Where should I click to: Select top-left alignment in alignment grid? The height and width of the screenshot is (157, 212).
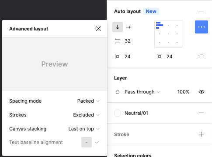click(160, 25)
